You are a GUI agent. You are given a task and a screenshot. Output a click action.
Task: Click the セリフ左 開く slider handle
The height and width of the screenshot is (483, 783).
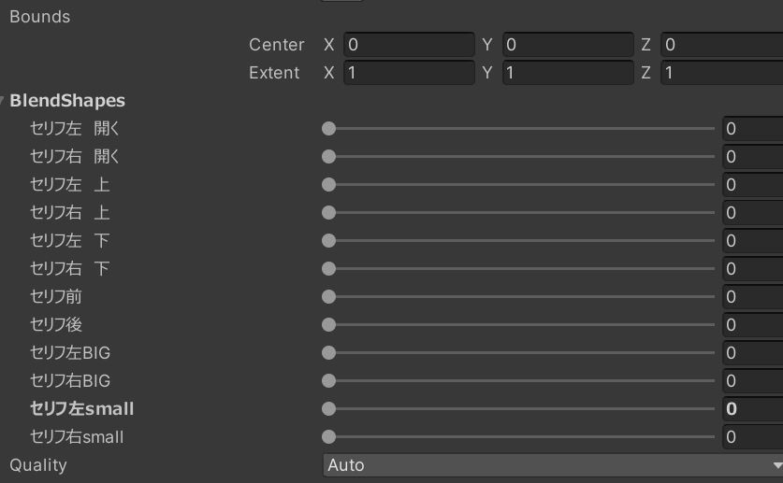point(328,129)
